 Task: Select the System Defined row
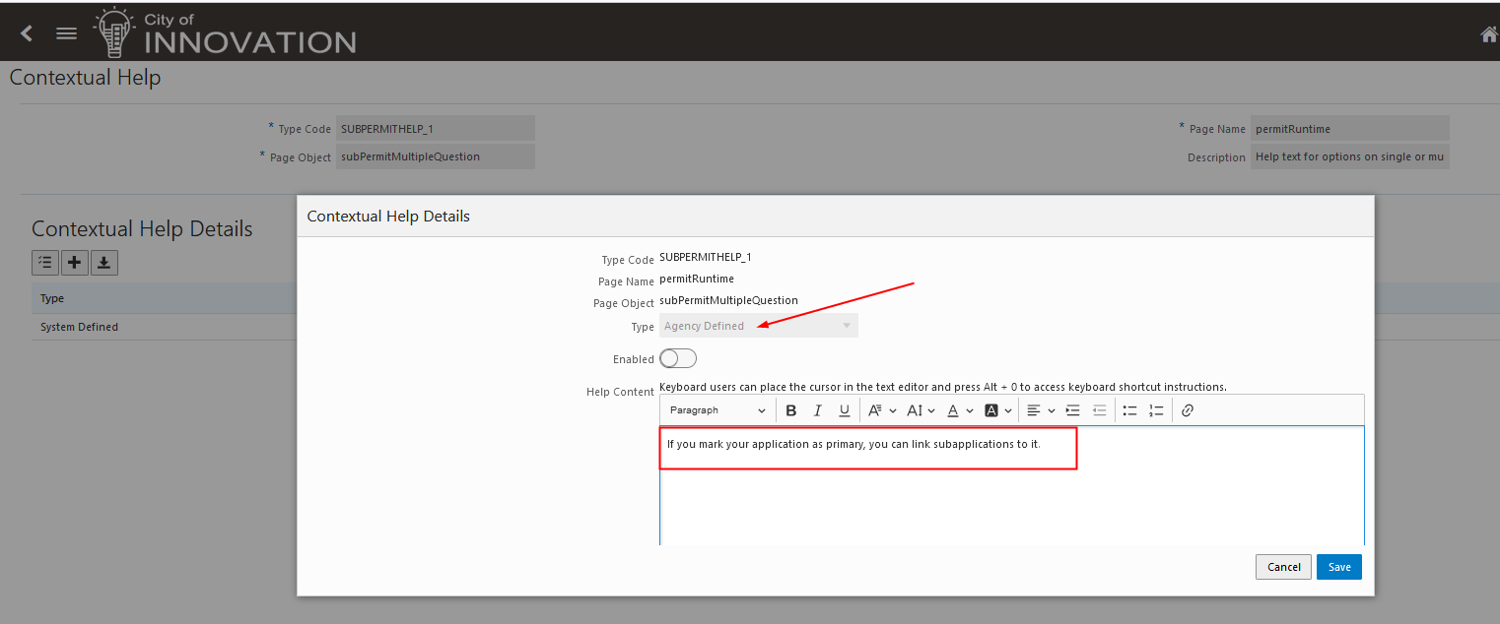coord(164,327)
